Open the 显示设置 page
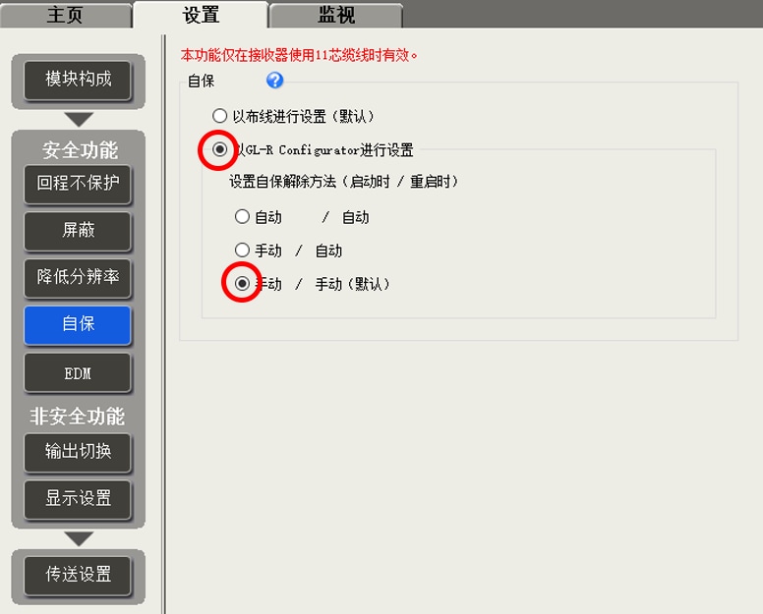This screenshot has height=614, width=763. click(78, 498)
